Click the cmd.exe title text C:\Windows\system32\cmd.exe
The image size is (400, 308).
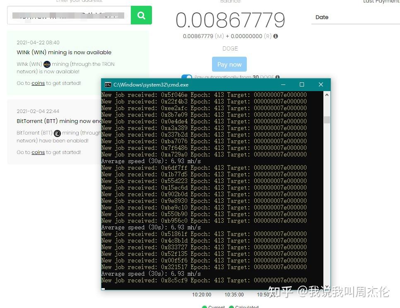tap(151, 84)
